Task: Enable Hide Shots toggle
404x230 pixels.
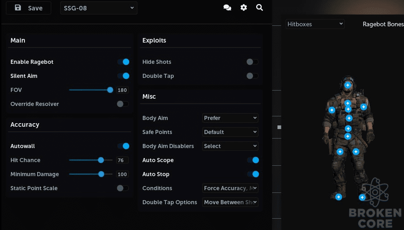Action: pyautogui.click(x=252, y=62)
